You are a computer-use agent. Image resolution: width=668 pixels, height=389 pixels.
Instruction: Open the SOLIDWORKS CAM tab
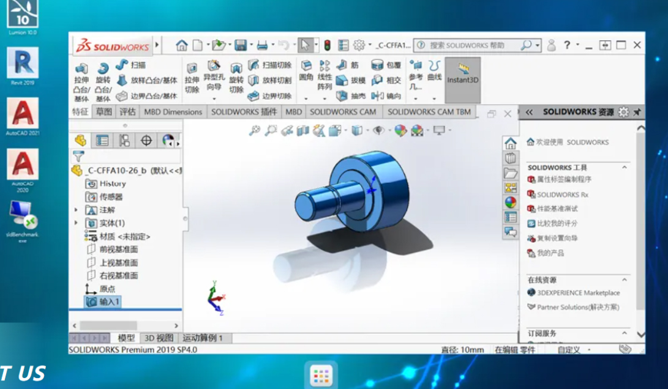tap(343, 112)
